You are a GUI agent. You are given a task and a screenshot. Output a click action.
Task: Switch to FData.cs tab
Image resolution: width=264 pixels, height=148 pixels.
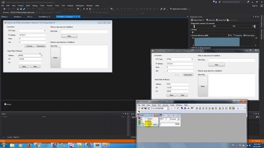pyautogui.click(x=4, y=16)
